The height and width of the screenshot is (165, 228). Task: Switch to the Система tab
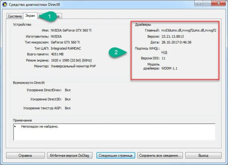coord(15,16)
